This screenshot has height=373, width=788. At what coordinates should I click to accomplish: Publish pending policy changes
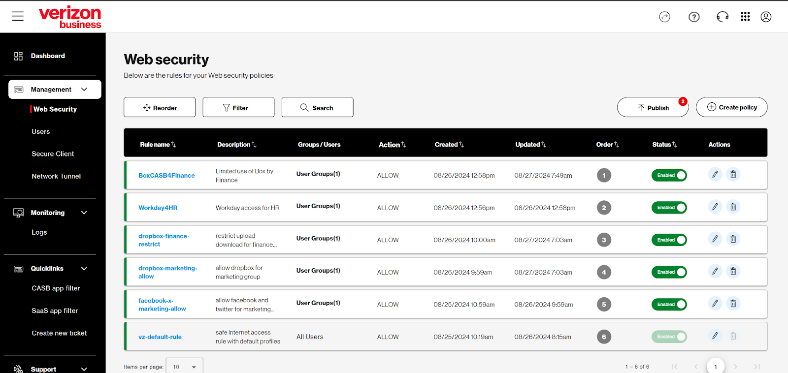(653, 107)
